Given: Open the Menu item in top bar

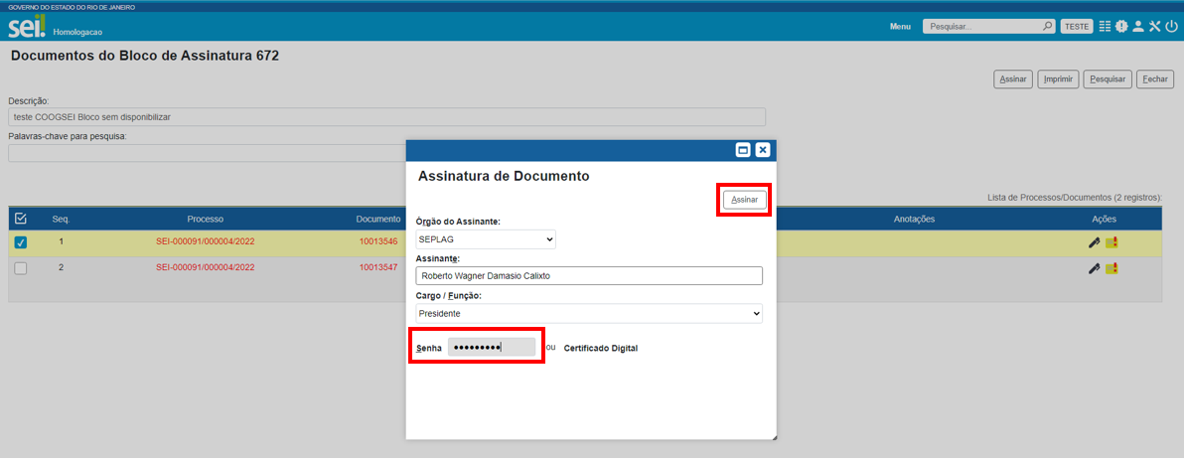Looking at the screenshot, I should 900,27.
